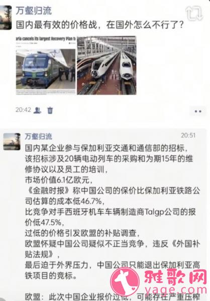
Task: Select the 20:51 message timestamp
Action: [188, 135]
